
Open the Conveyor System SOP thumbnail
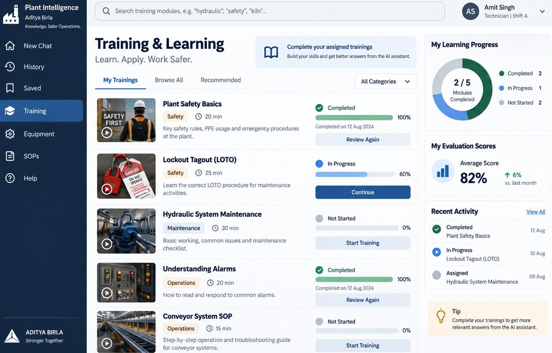point(126,332)
